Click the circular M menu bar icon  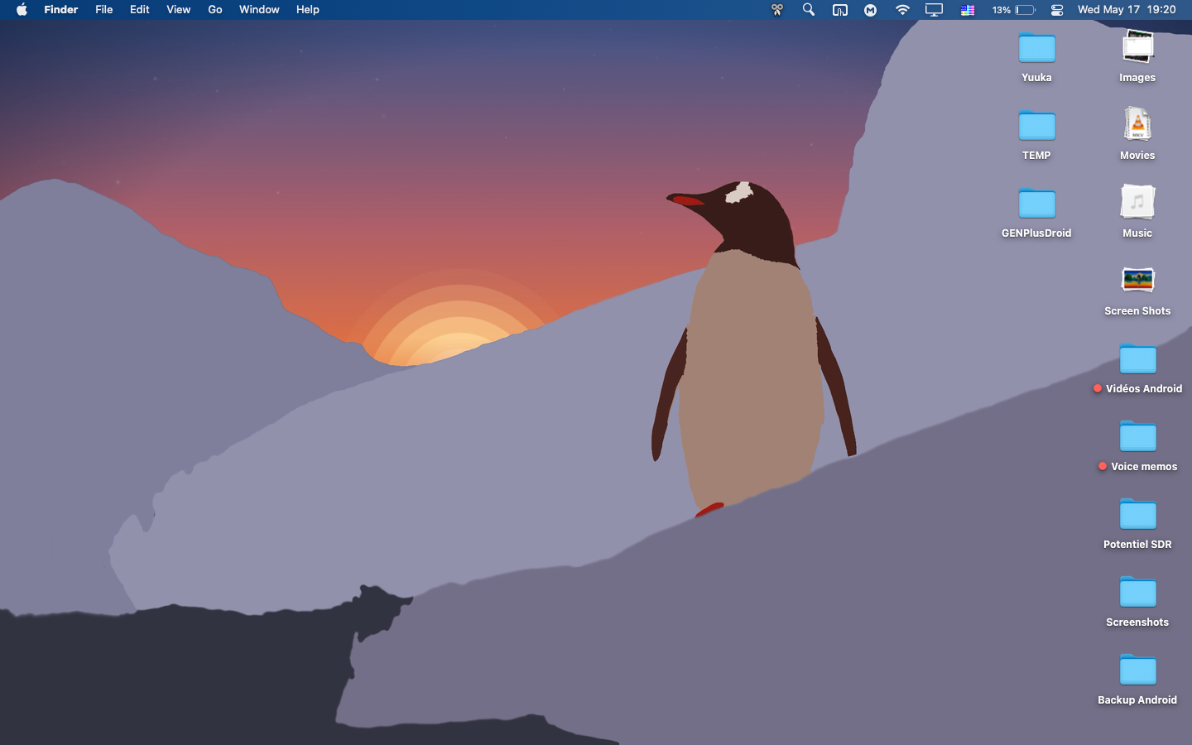coord(870,10)
